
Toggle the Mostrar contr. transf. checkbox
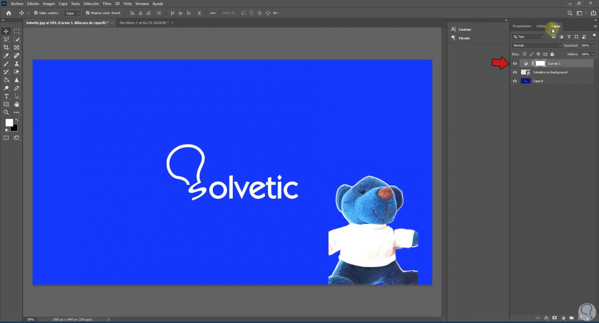click(x=87, y=13)
